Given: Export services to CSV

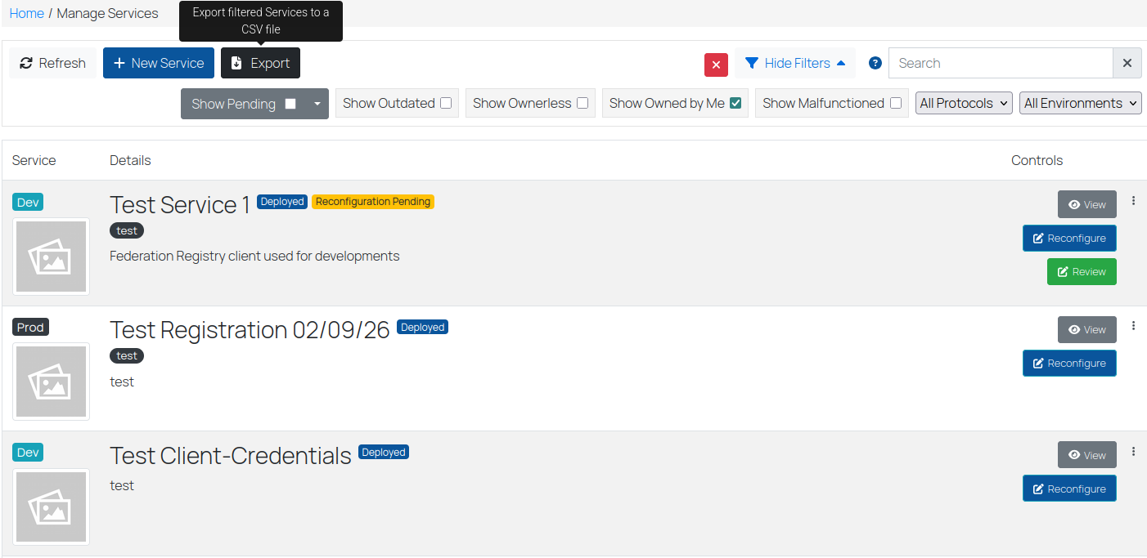Looking at the screenshot, I should 260,63.
